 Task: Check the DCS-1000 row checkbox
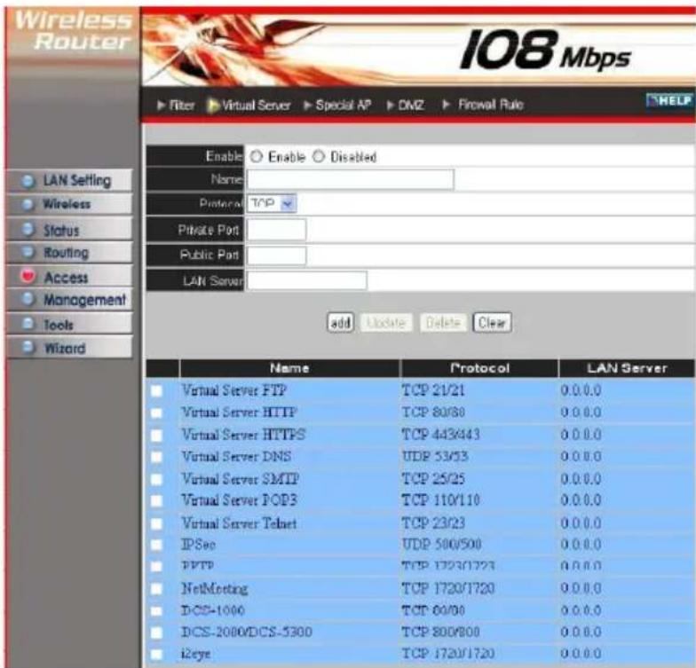(x=156, y=610)
